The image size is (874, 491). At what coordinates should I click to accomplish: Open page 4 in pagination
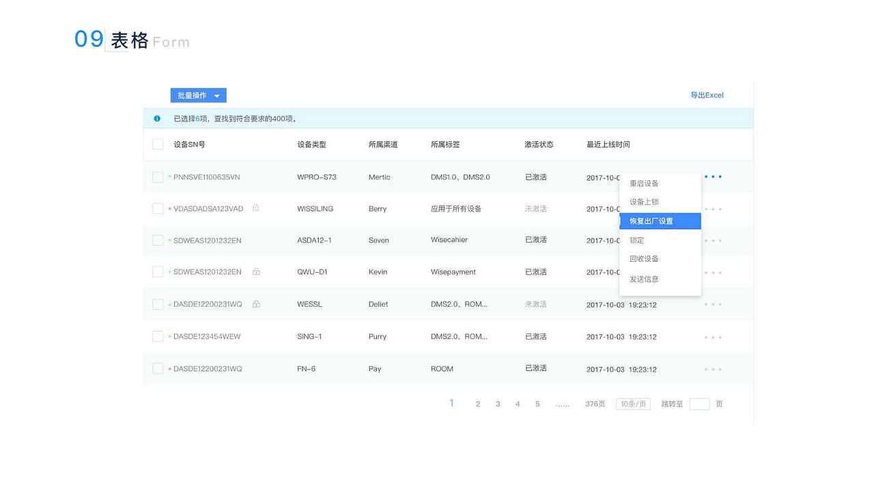[518, 404]
